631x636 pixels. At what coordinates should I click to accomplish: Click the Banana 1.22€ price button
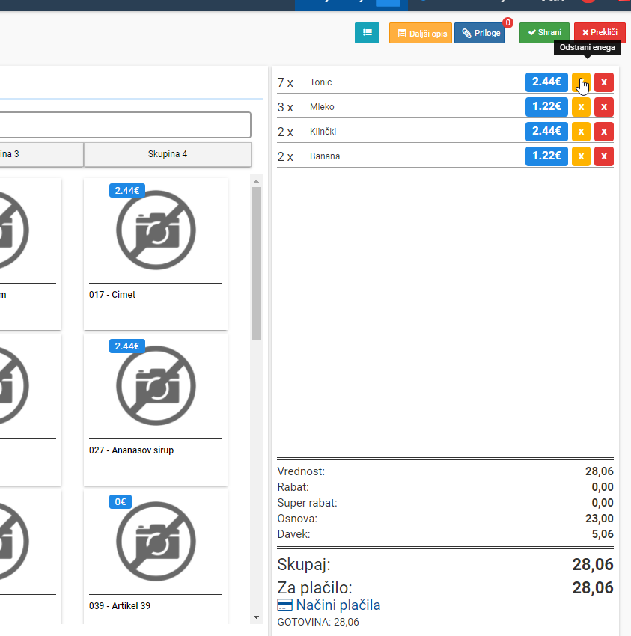pos(546,156)
